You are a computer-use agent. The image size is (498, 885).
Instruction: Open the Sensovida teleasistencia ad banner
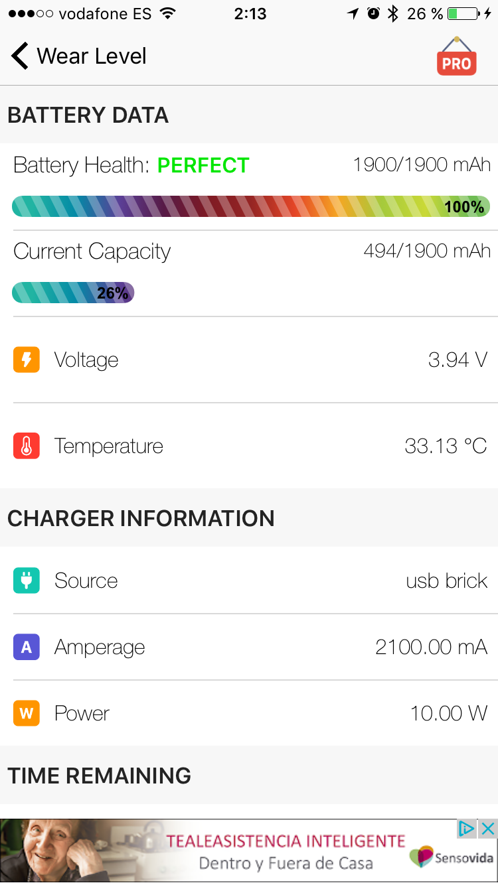249,851
